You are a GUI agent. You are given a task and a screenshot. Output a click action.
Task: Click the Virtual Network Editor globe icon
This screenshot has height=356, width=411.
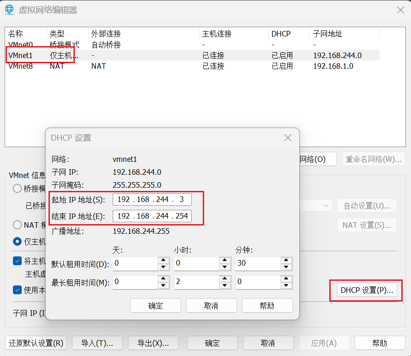(x=9, y=10)
